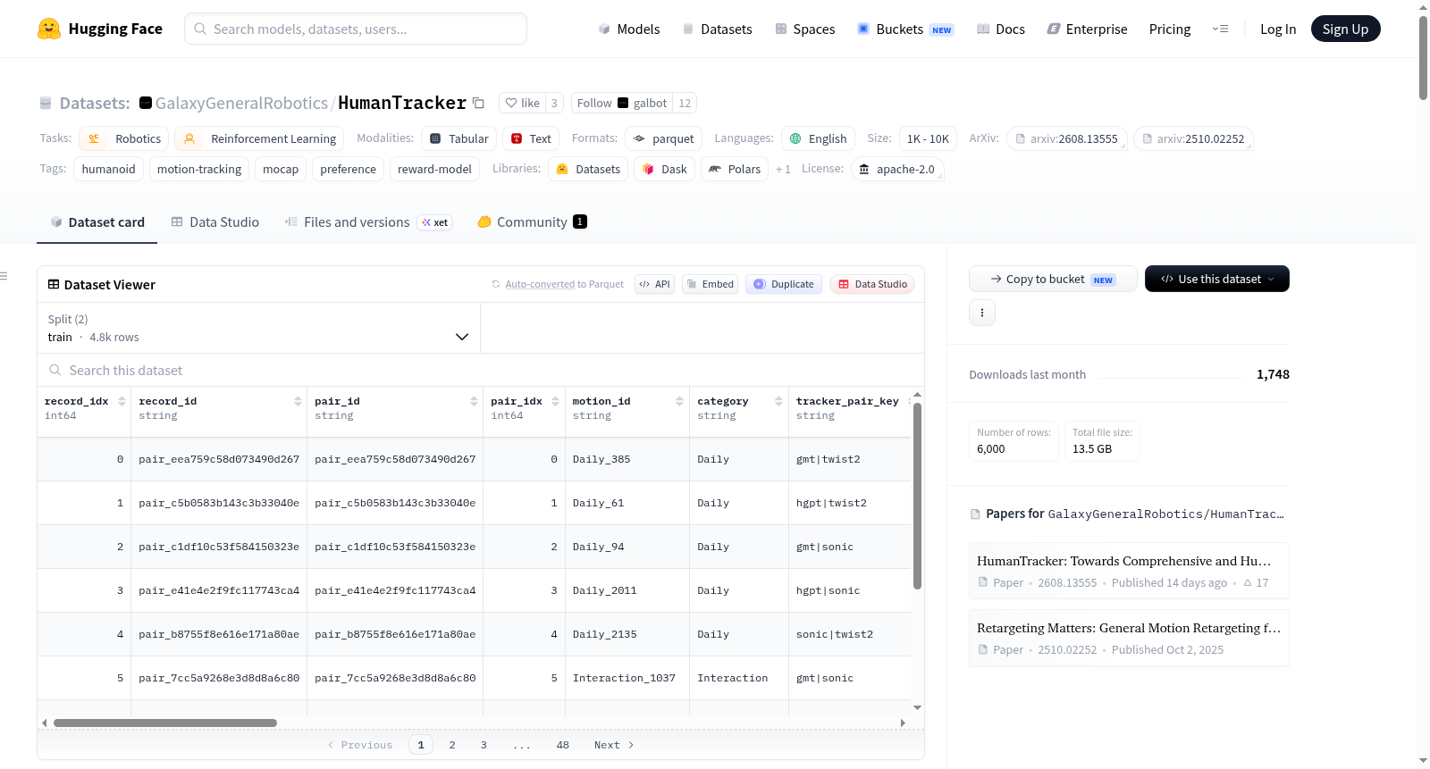The height and width of the screenshot is (769, 1430).
Task: Sort by motion_id column arrows
Action: point(679,401)
